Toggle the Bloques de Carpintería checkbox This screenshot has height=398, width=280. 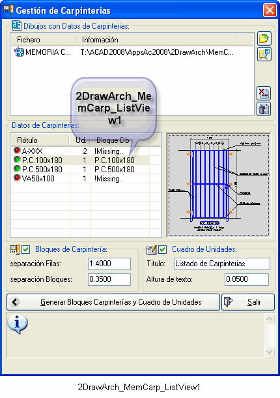click(x=26, y=249)
